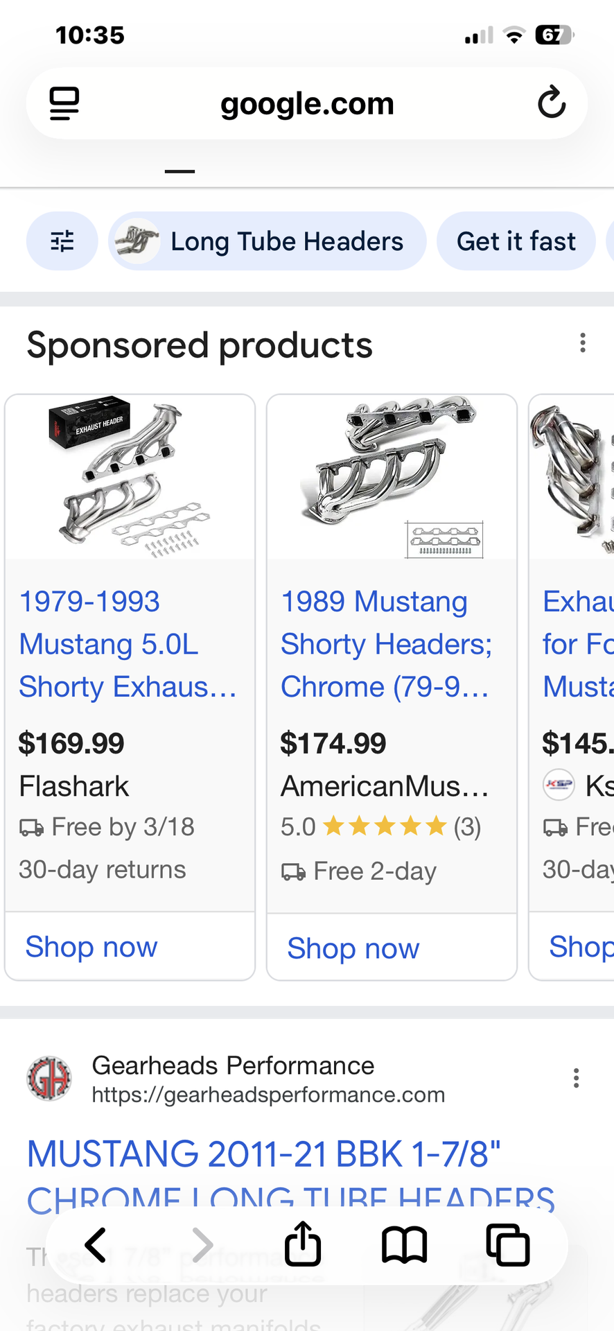Screen dimensions: 614x1331
Task: Click Shop now for AmericanMuscle headers
Action: (353, 948)
